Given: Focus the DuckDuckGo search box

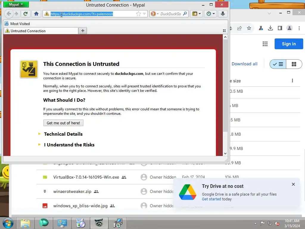Looking at the screenshot, I should pyautogui.click(x=171, y=14).
